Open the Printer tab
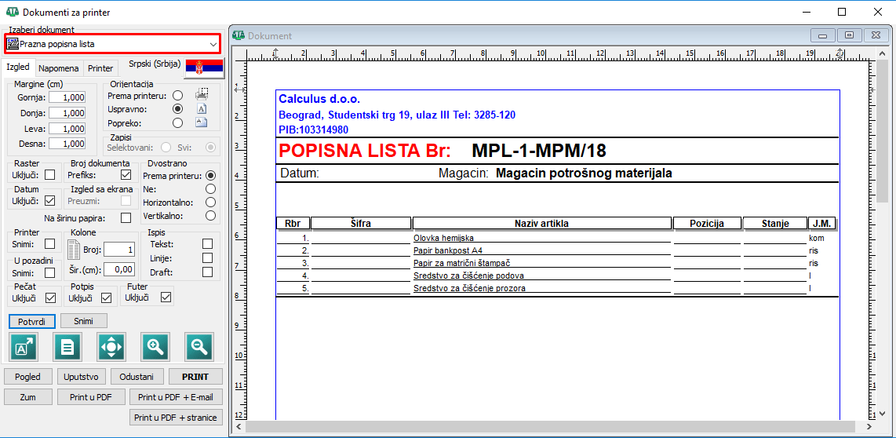Viewport: 896px width, 438px height. [100, 68]
